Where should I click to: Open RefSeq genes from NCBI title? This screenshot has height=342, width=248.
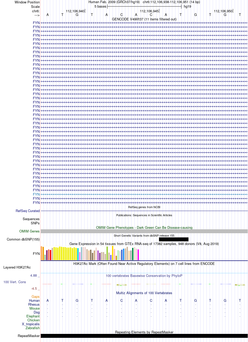[x=144, y=207]
